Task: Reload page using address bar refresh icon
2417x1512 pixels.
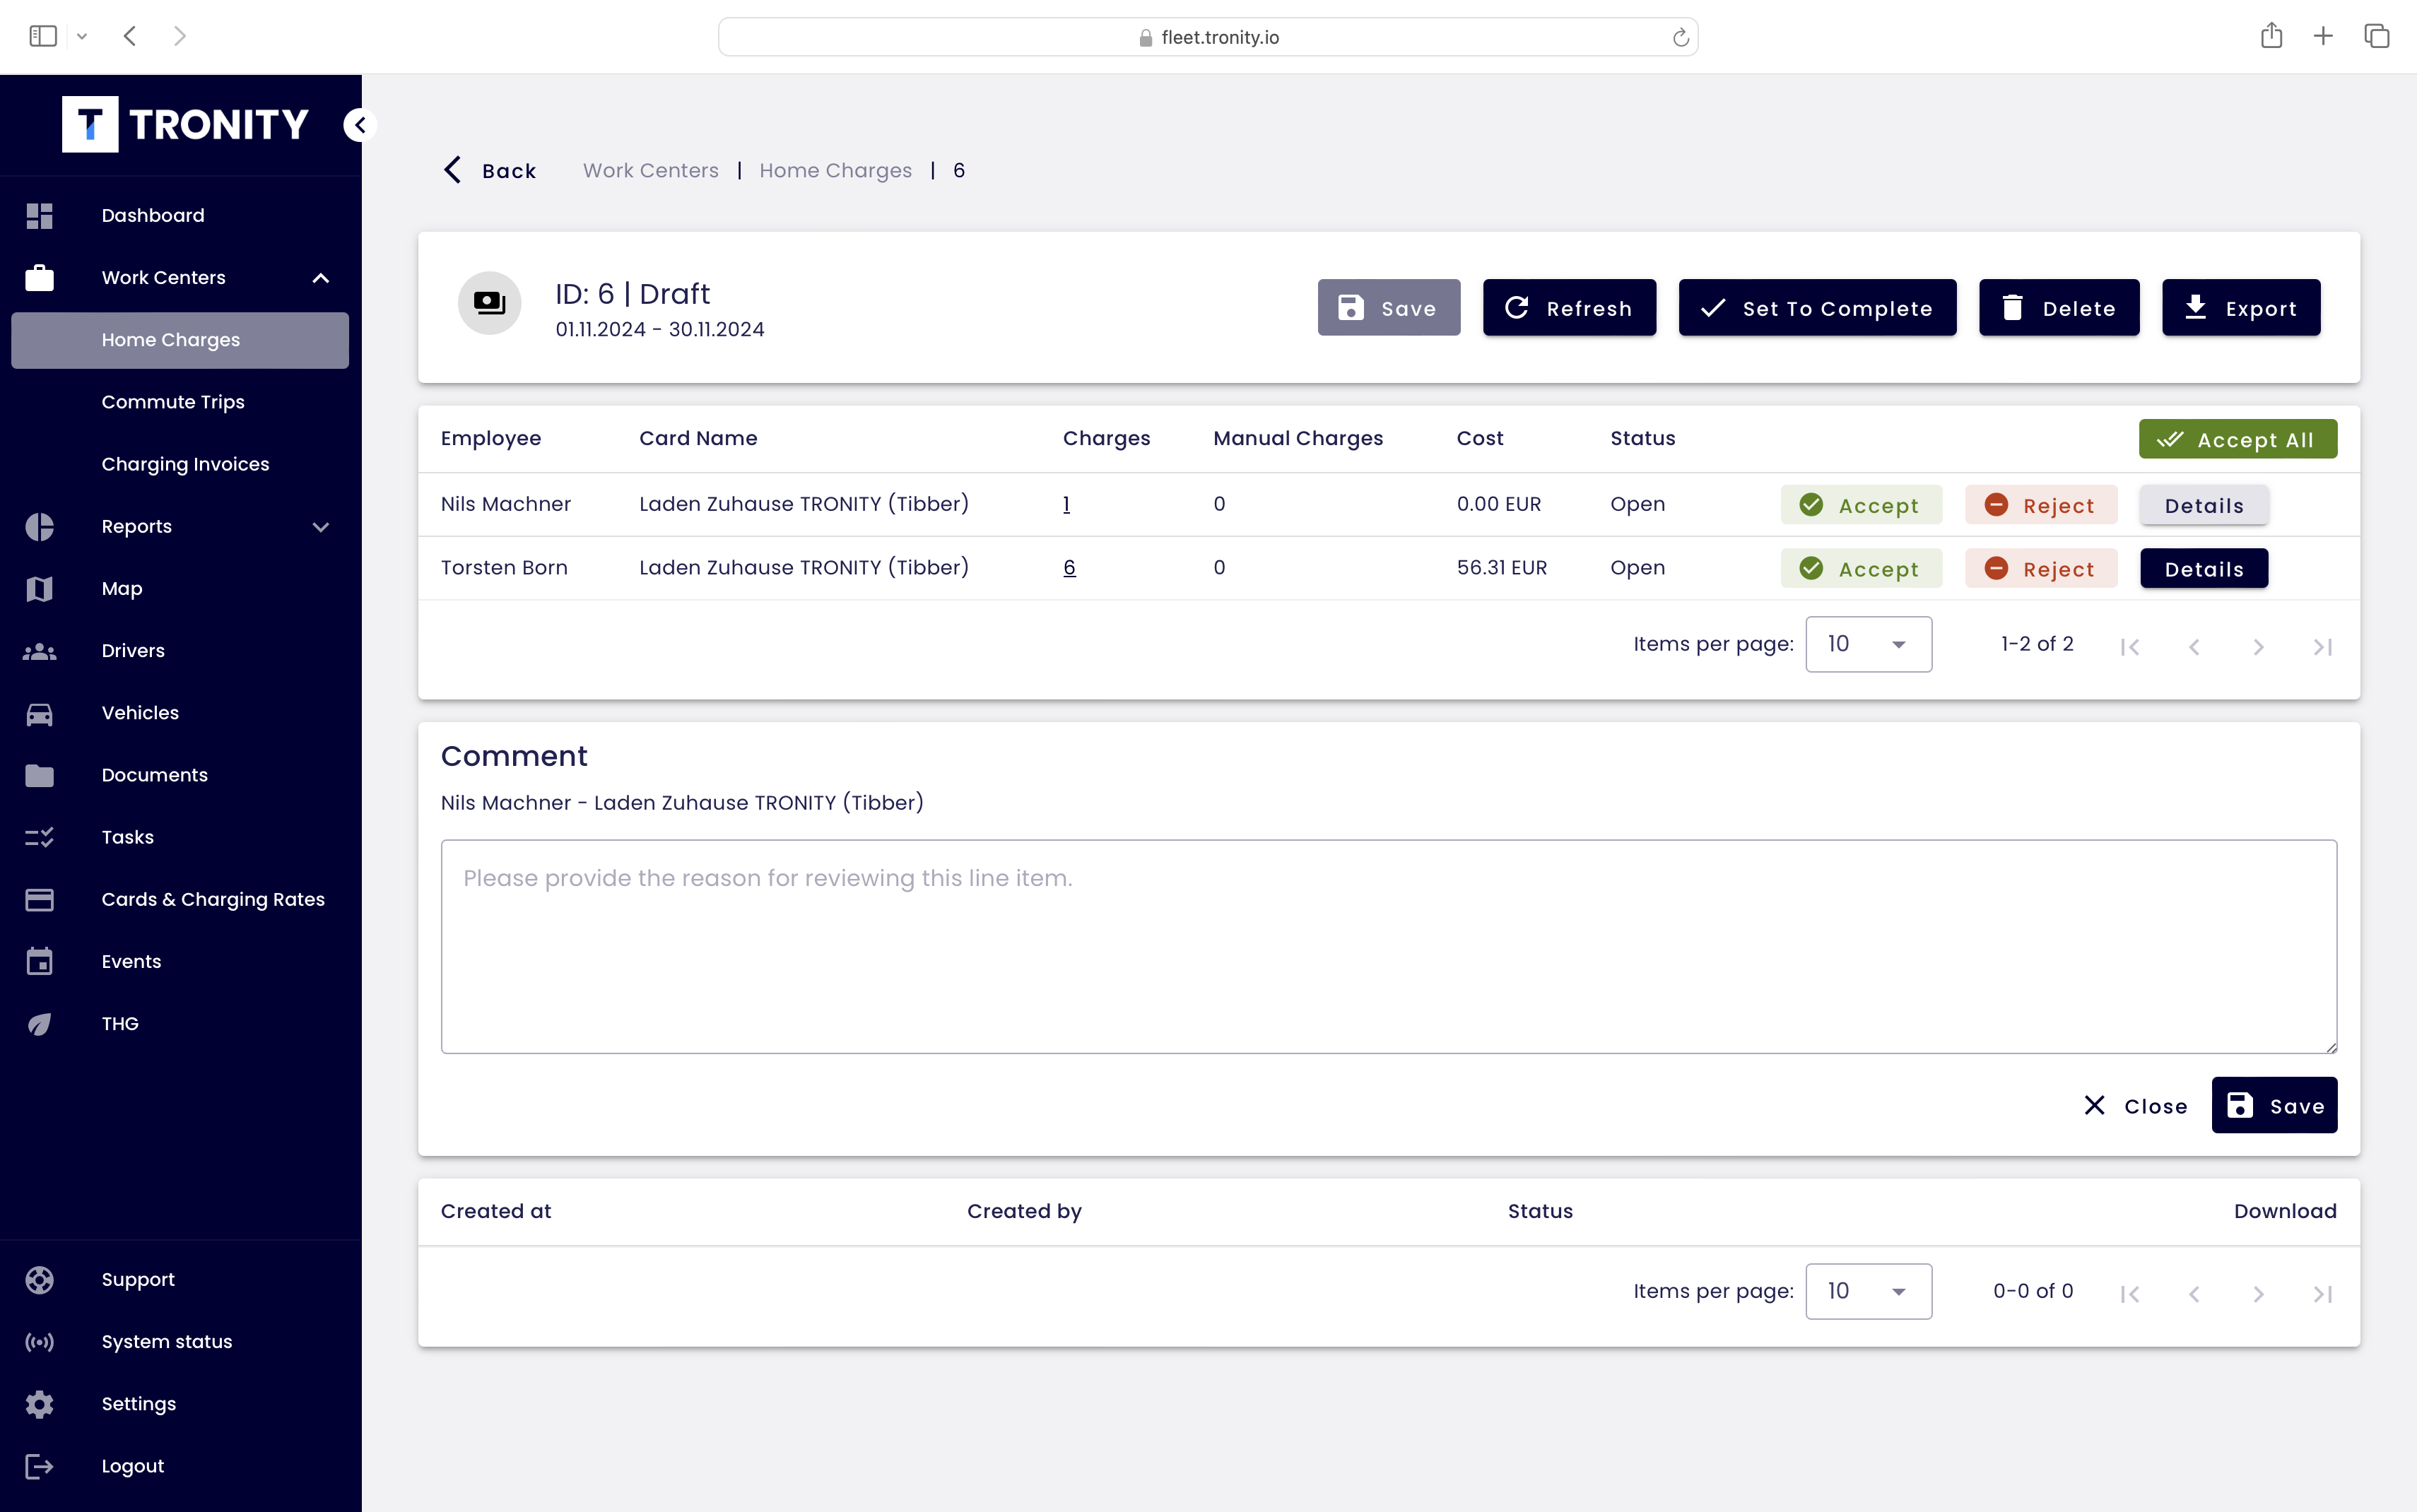Action: [1680, 37]
